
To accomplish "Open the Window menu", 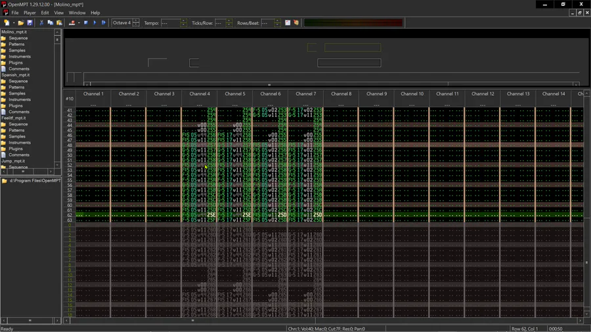I will click(x=77, y=13).
